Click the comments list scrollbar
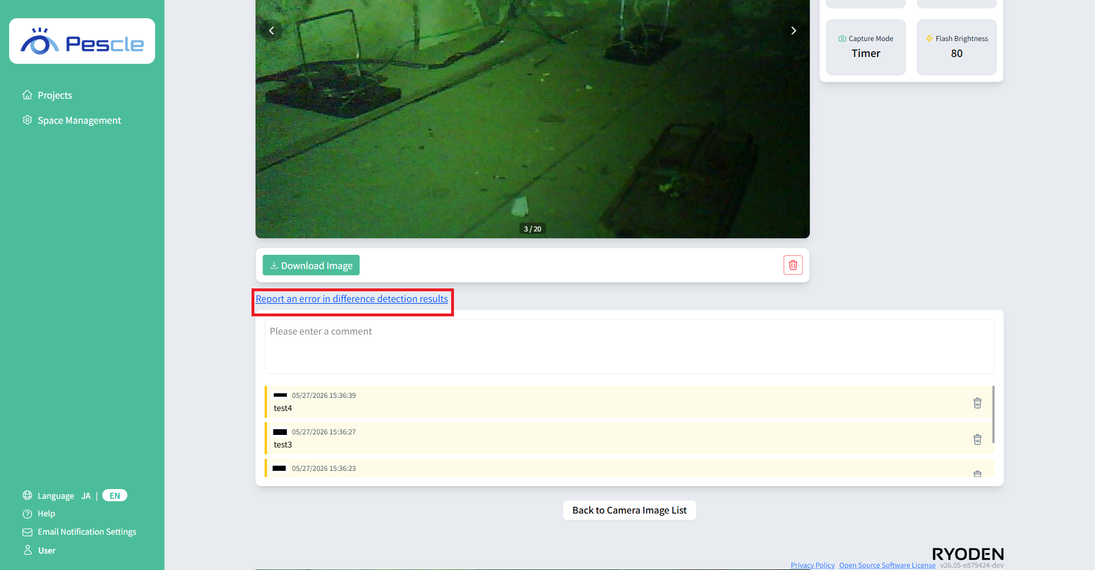 point(993,414)
